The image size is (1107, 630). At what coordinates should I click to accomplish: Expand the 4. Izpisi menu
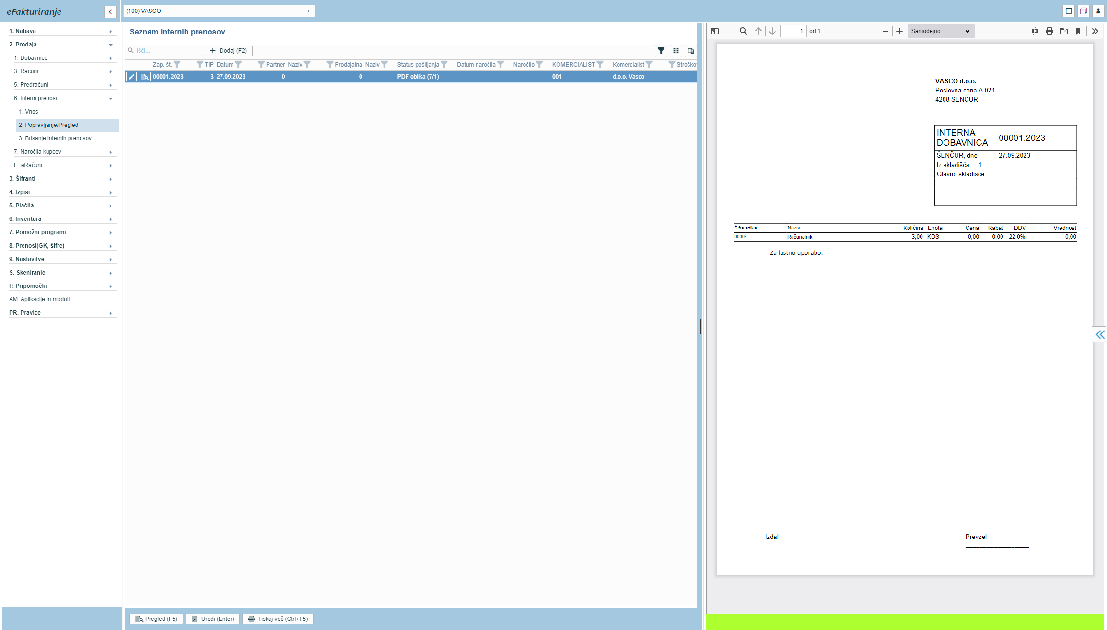62,192
